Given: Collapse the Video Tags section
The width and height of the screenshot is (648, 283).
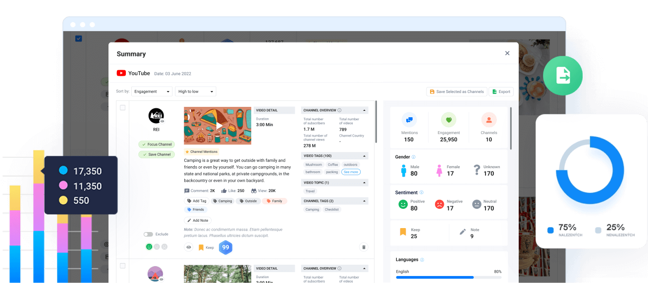Looking at the screenshot, I should pos(365,156).
